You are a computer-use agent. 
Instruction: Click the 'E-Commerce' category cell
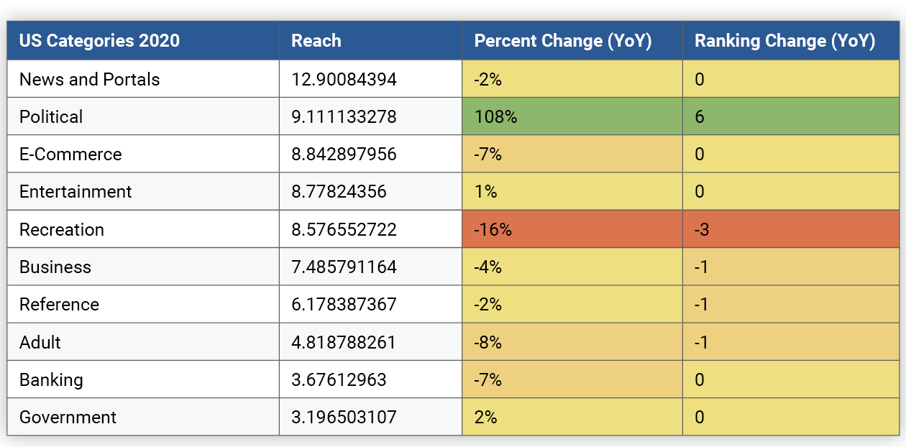pyautogui.click(x=70, y=154)
